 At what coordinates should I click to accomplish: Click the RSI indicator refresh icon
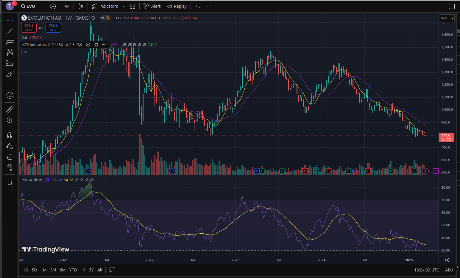click(x=47, y=180)
